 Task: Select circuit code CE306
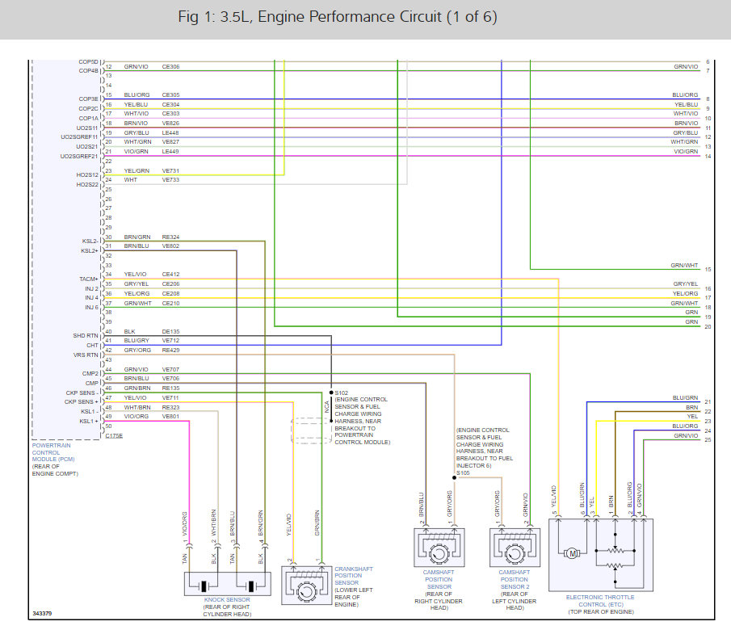click(170, 67)
